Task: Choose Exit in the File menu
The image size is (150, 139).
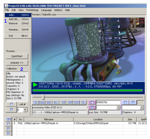Action: pos(18,36)
